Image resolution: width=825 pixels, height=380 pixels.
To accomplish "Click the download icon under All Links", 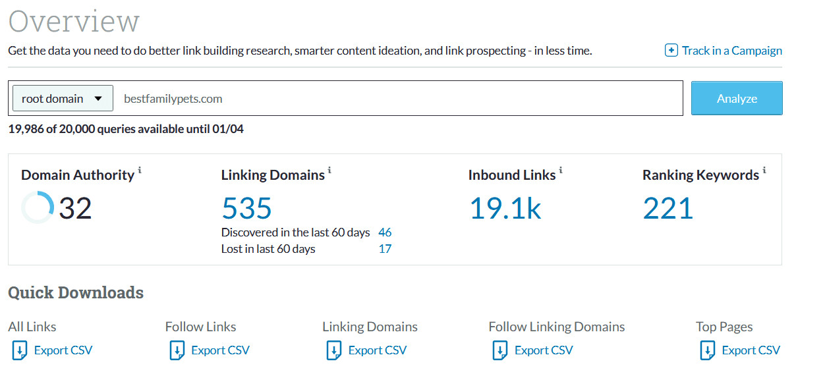I will [19, 350].
